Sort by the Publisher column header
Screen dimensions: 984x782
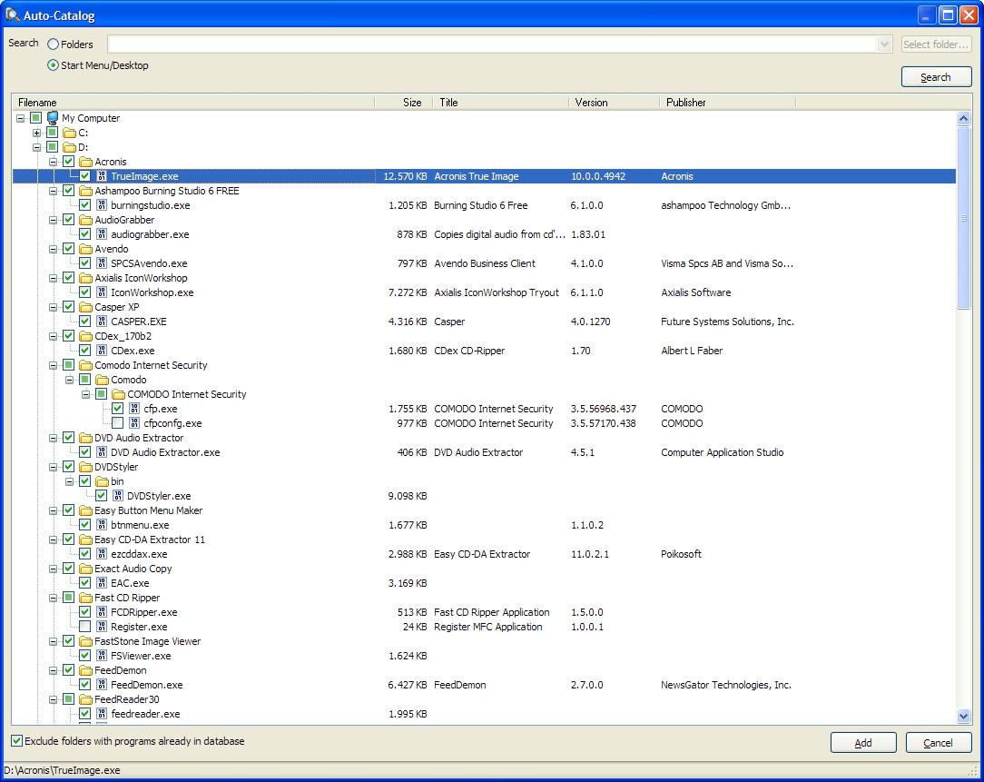pyautogui.click(x=727, y=103)
